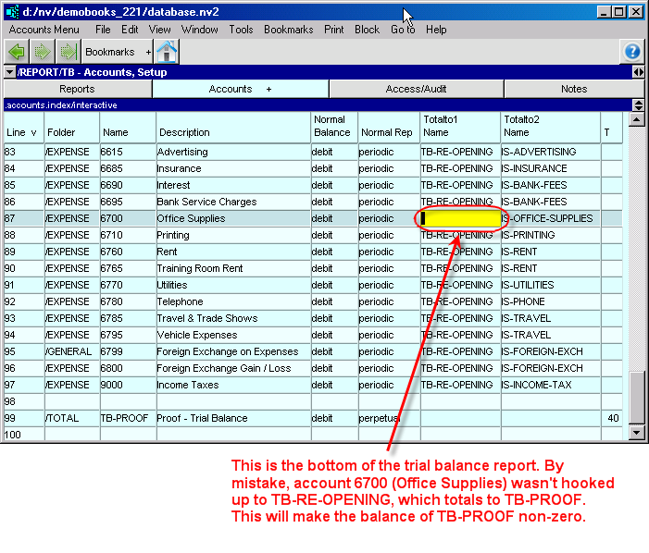This screenshot has height=553, width=649.
Task: Select the TB-PROOF name cell
Action: 126,419
